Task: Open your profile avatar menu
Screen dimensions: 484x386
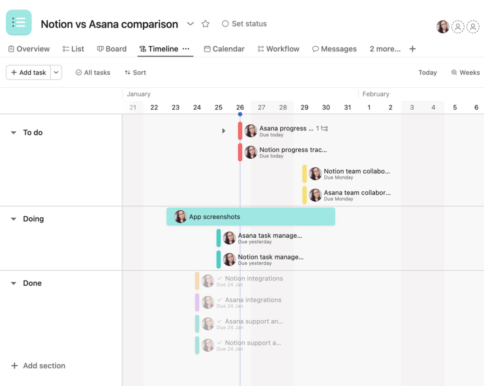Action: [442, 26]
